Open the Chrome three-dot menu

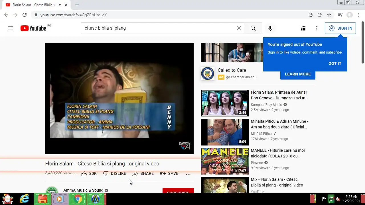click(x=359, y=15)
